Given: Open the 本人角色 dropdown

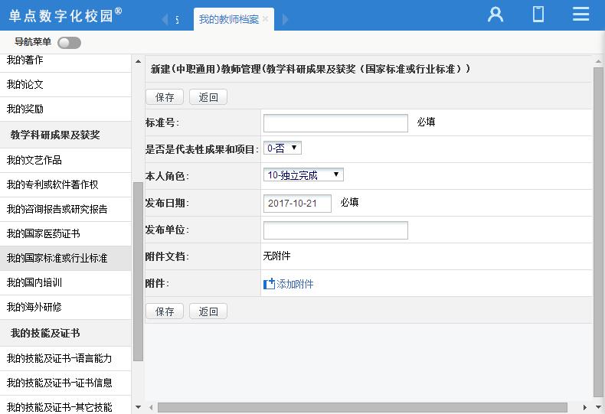Looking at the screenshot, I should 303,175.
